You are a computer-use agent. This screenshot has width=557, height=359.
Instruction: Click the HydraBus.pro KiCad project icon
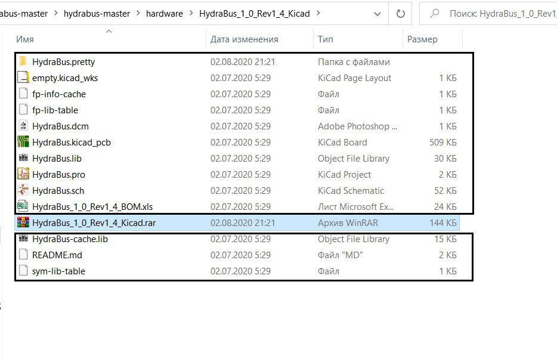(23, 174)
